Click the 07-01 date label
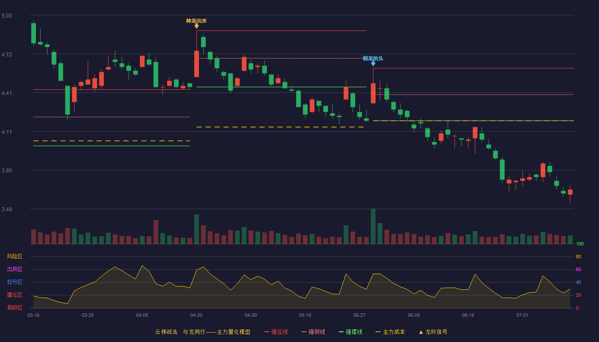Viewport: 599px width, 342px height. tap(522, 315)
